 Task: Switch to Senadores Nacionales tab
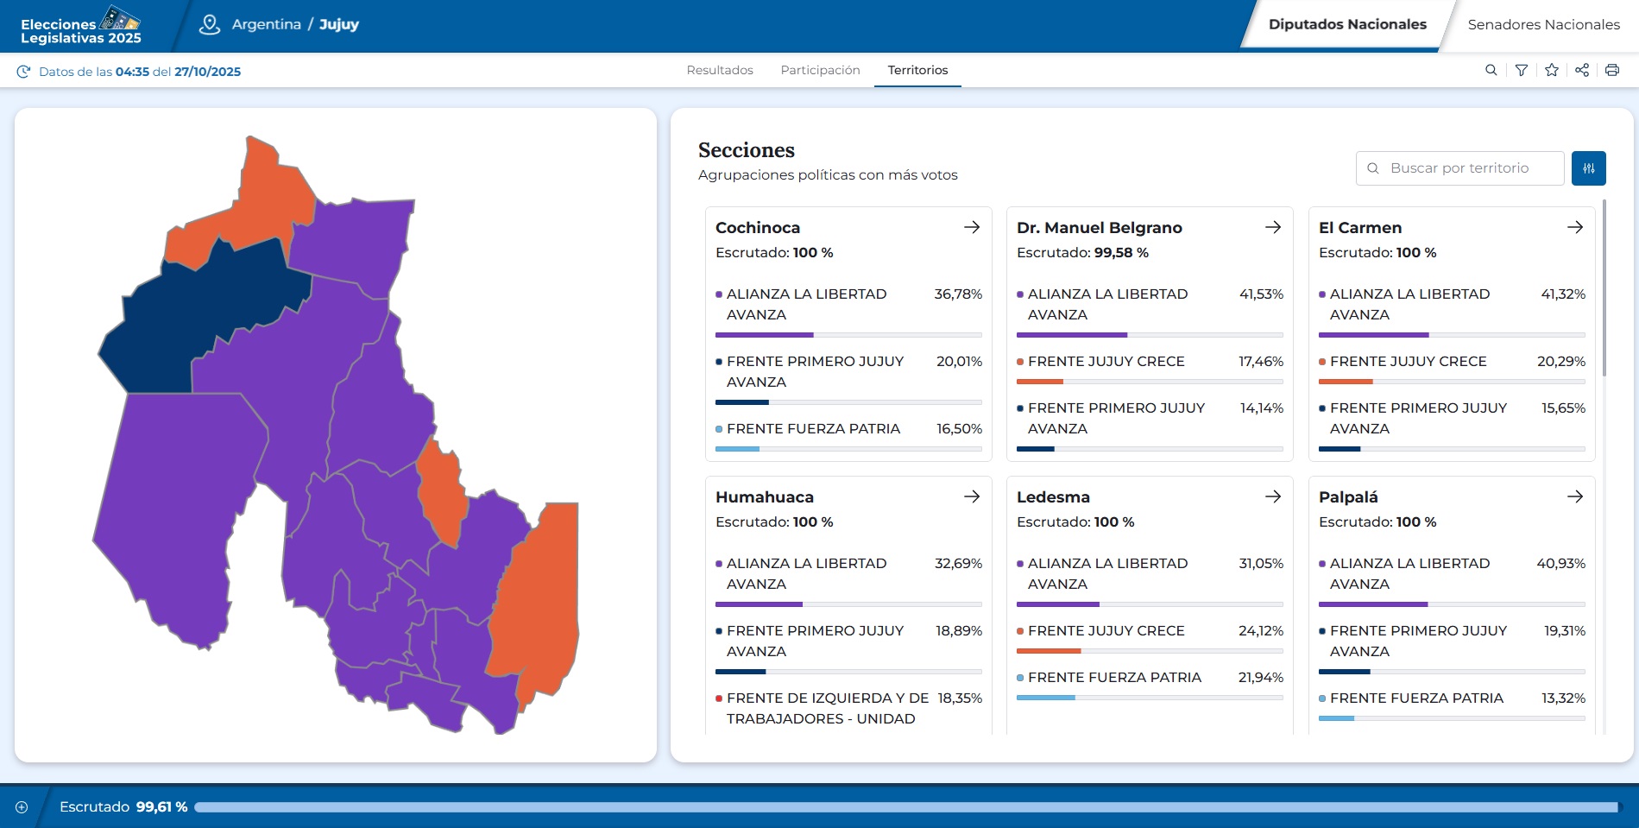[1543, 24]
